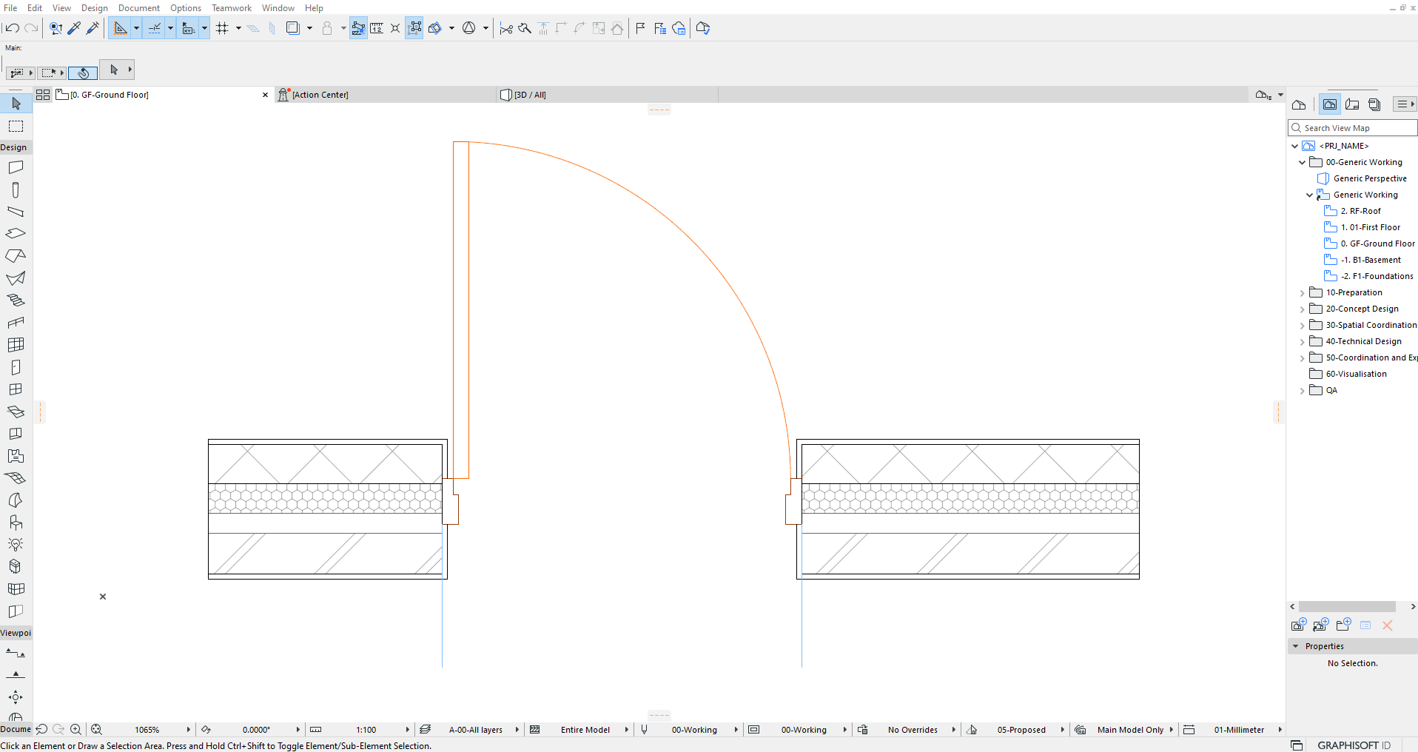Viewport: 1418px width, 752px height.
Task: Toggle Snap Guides and Points button
Action: point(155,28)
